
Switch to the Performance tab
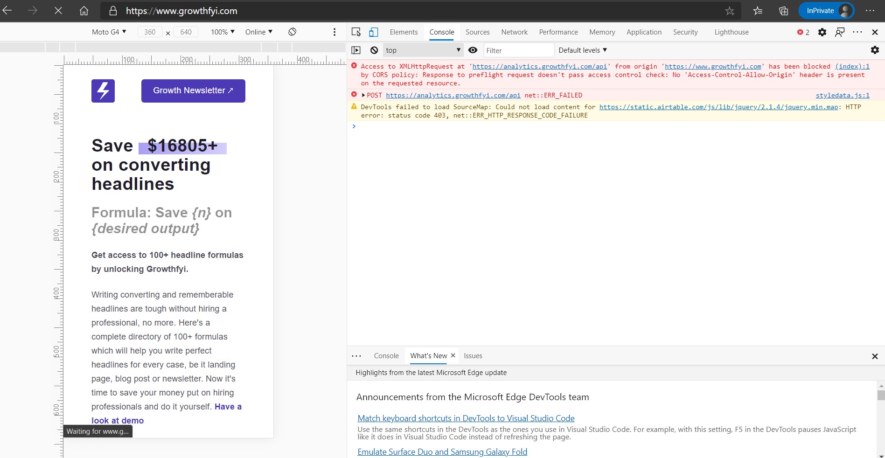[x=558, y=32]
